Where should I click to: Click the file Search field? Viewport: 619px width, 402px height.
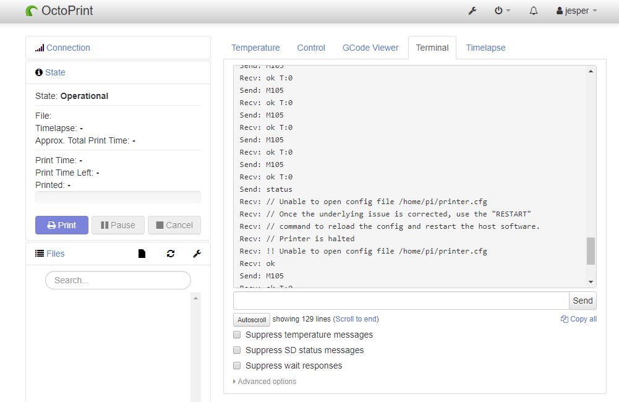[x=118, y=280]
